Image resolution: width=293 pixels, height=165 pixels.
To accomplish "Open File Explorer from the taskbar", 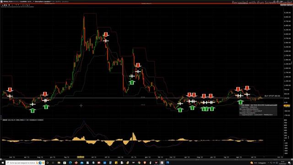I will click(x=59, y=163).
